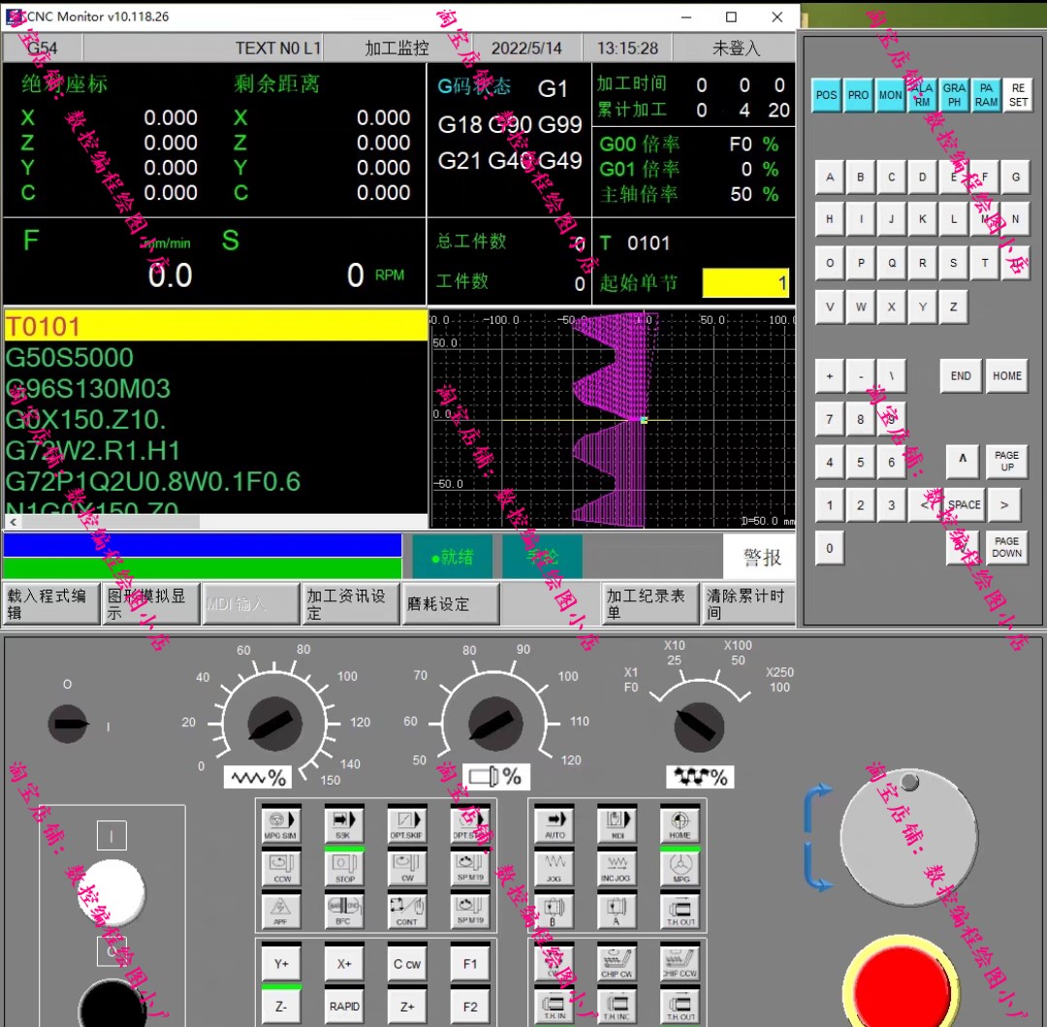Image resolution: width=1047 pixels, height=1027 pixels.
Task: Click the 起始单节 yellow input field
Action: 746,283
